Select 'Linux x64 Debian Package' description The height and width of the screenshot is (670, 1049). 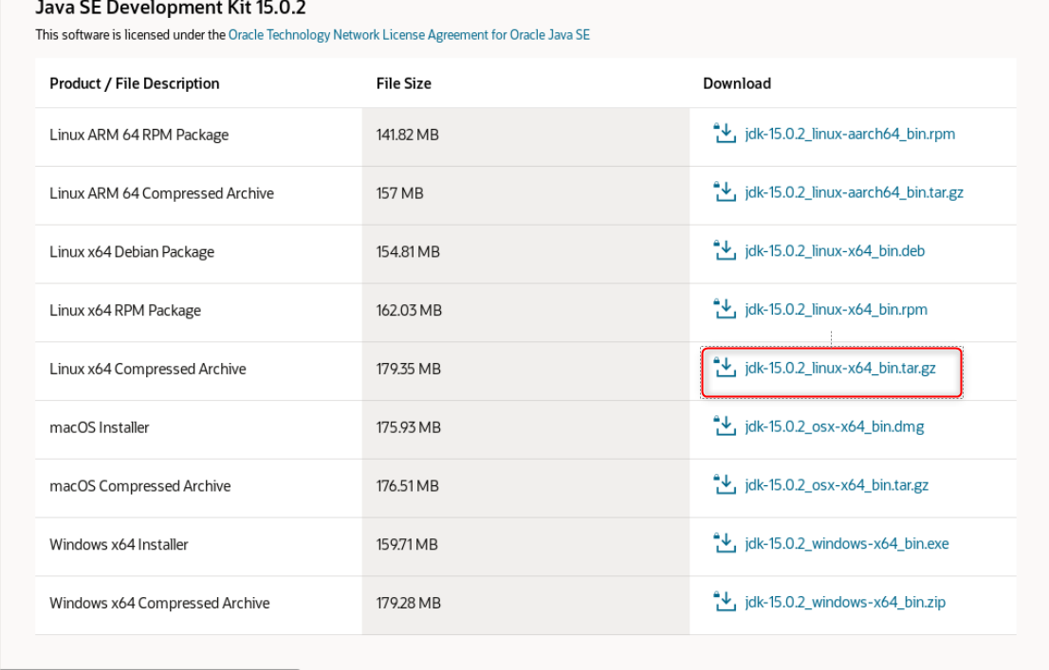[132, 252]
